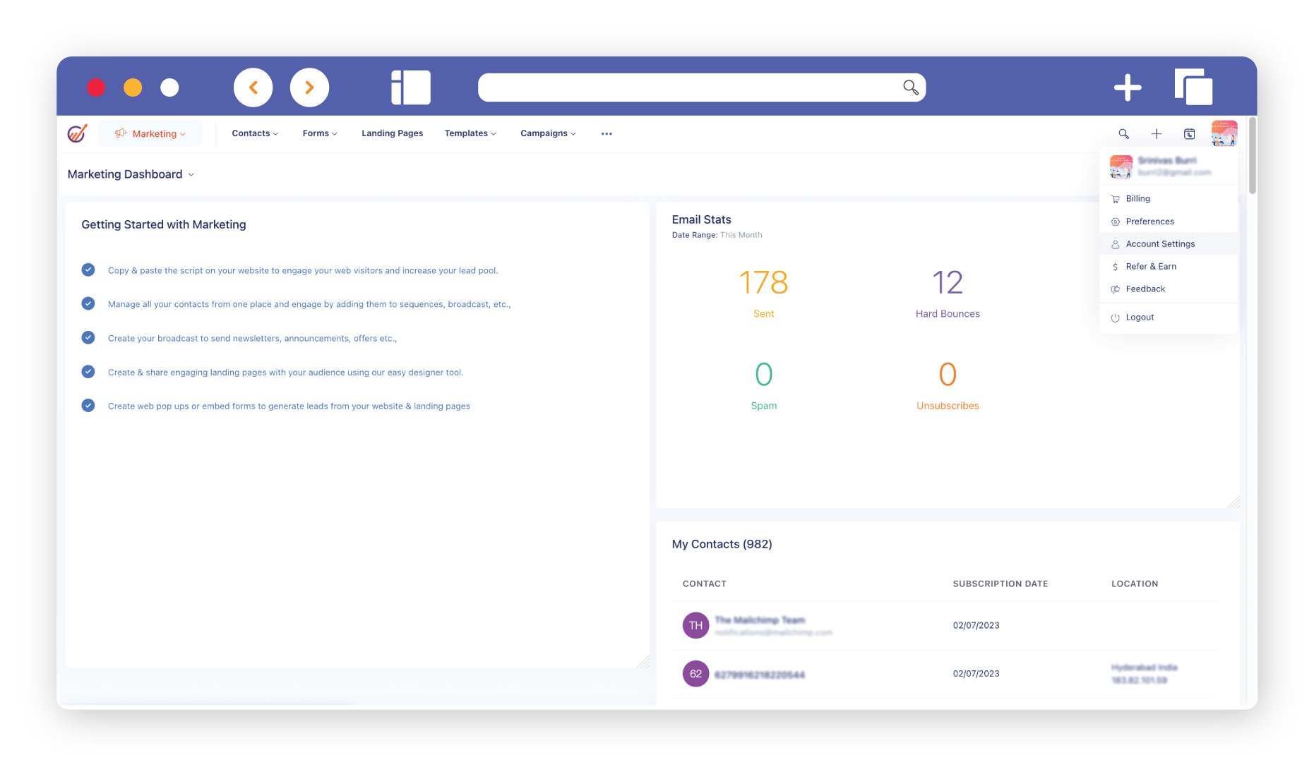Open a new tab with plus icon
The image size is (1314, 767).
1127,87
